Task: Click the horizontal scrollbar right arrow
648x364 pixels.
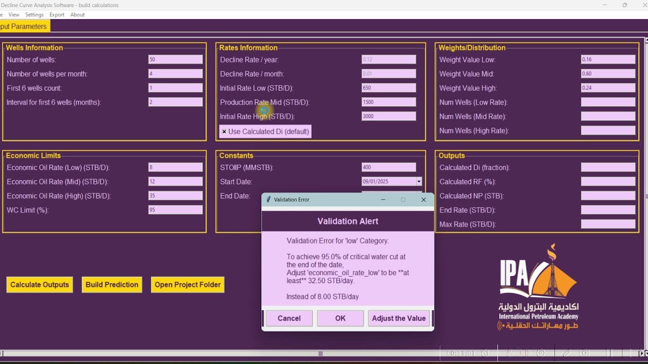Action: (x=642, y=353)
